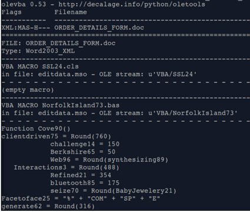Click the Facetoface25 COMSPEC string line
Viewport: 250px width, 212px height.
click(81, 198)
